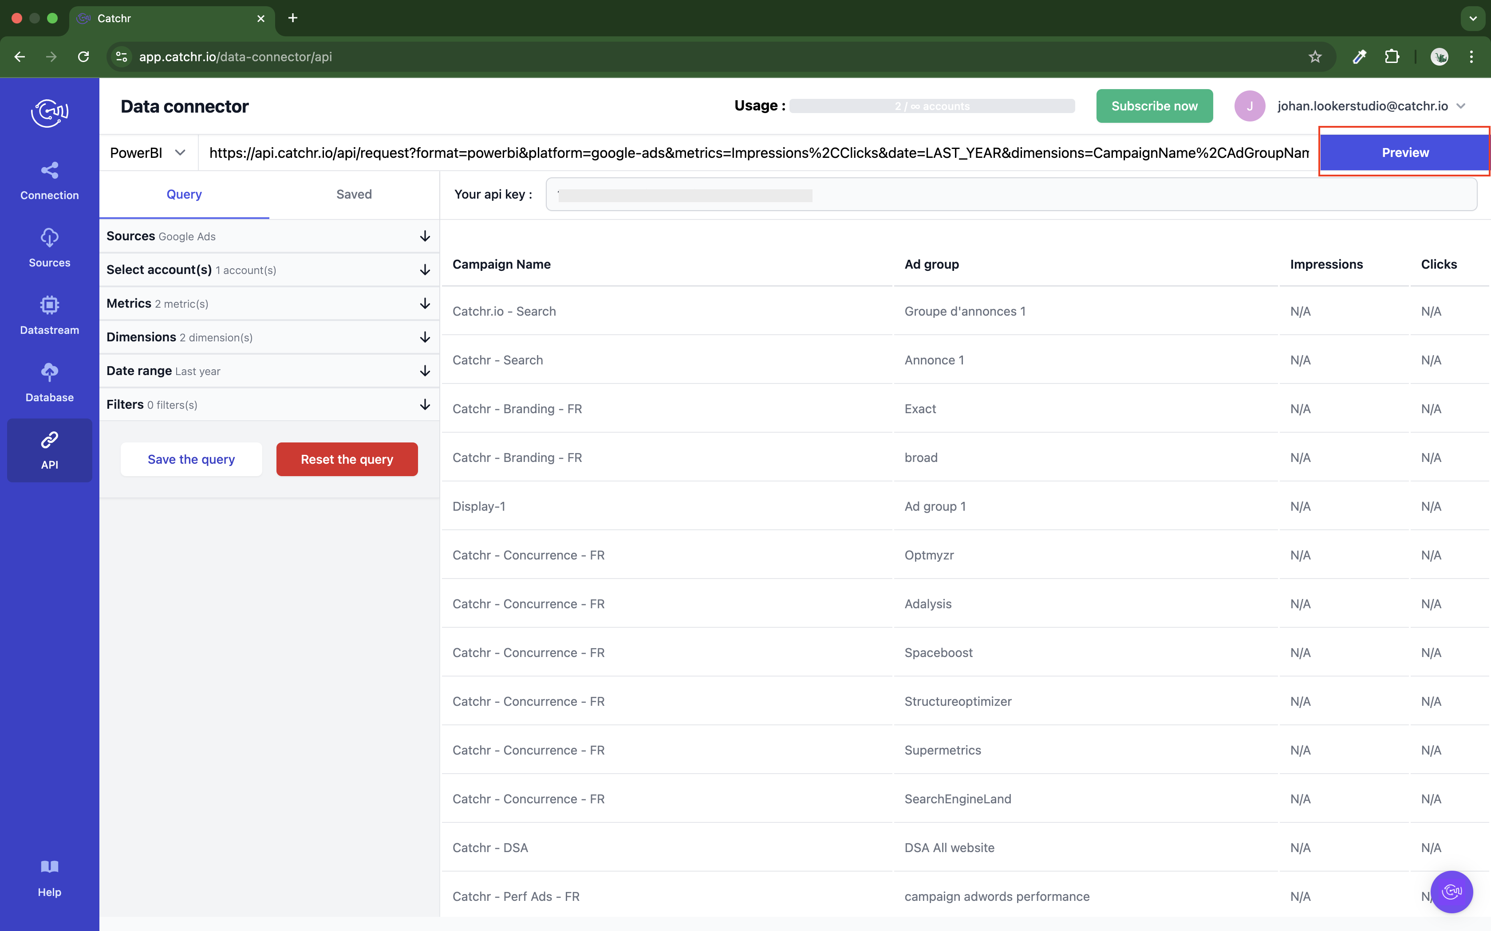Select the Adalysis ad group cell
The height and width of the screenshot is (931, 1491).
coord(928,603)
